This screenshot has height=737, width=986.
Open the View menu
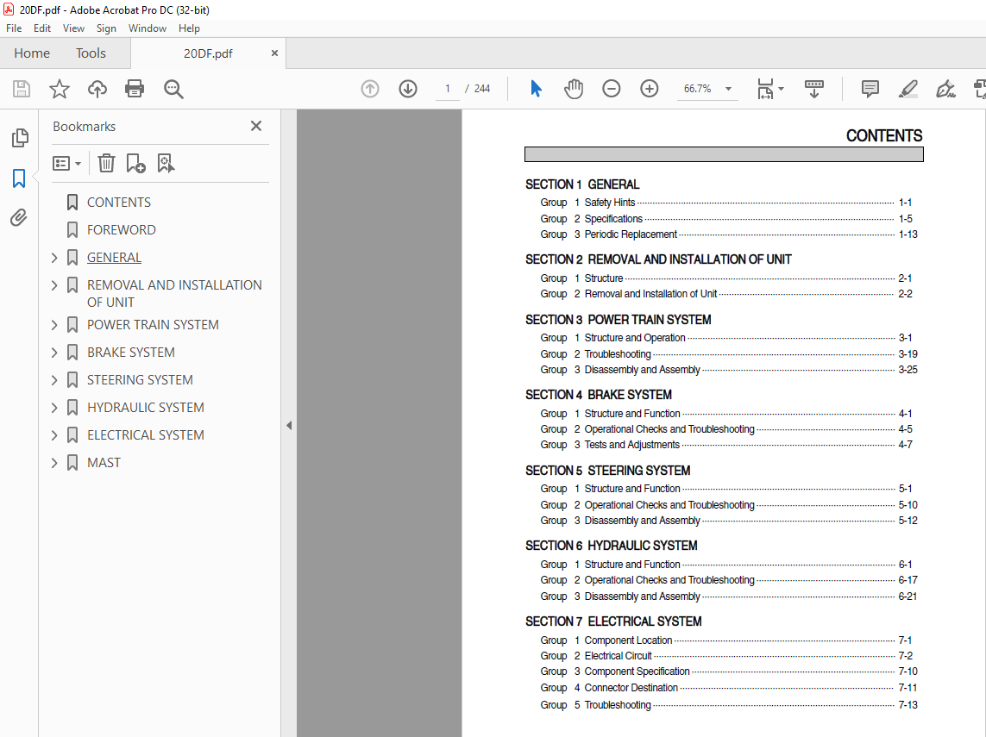tap(73, 28)
